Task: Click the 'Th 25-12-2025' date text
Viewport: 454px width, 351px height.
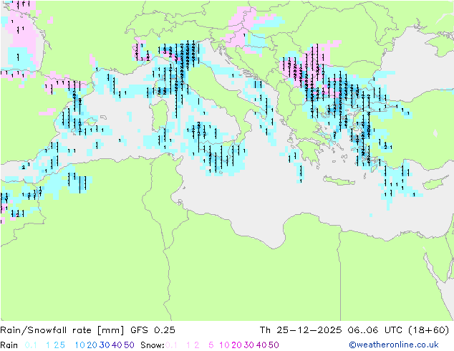Action: (301, 330)
